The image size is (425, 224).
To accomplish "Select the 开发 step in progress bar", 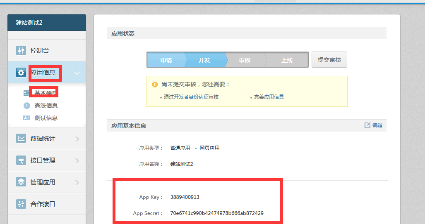I will (x=204, y=60).
